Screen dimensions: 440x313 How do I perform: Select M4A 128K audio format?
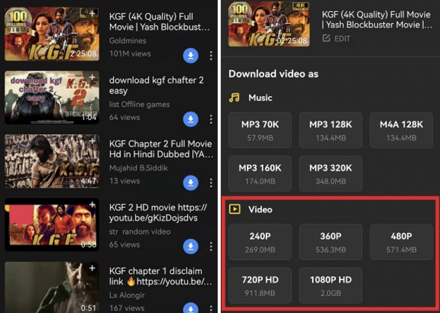tap(401, 130)
